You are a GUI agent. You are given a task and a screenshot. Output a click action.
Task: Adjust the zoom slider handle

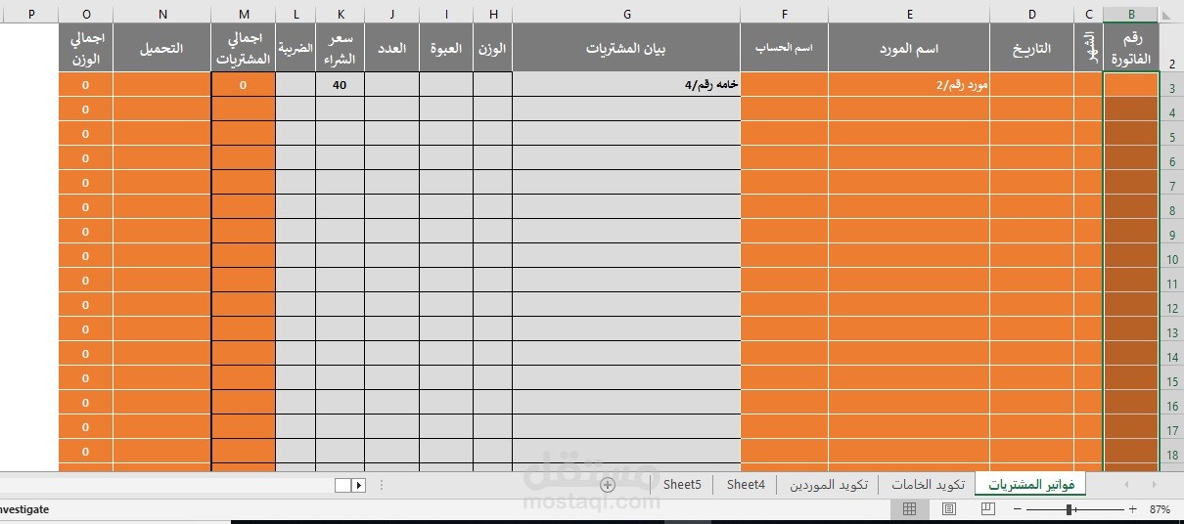tap(1070, 509)
